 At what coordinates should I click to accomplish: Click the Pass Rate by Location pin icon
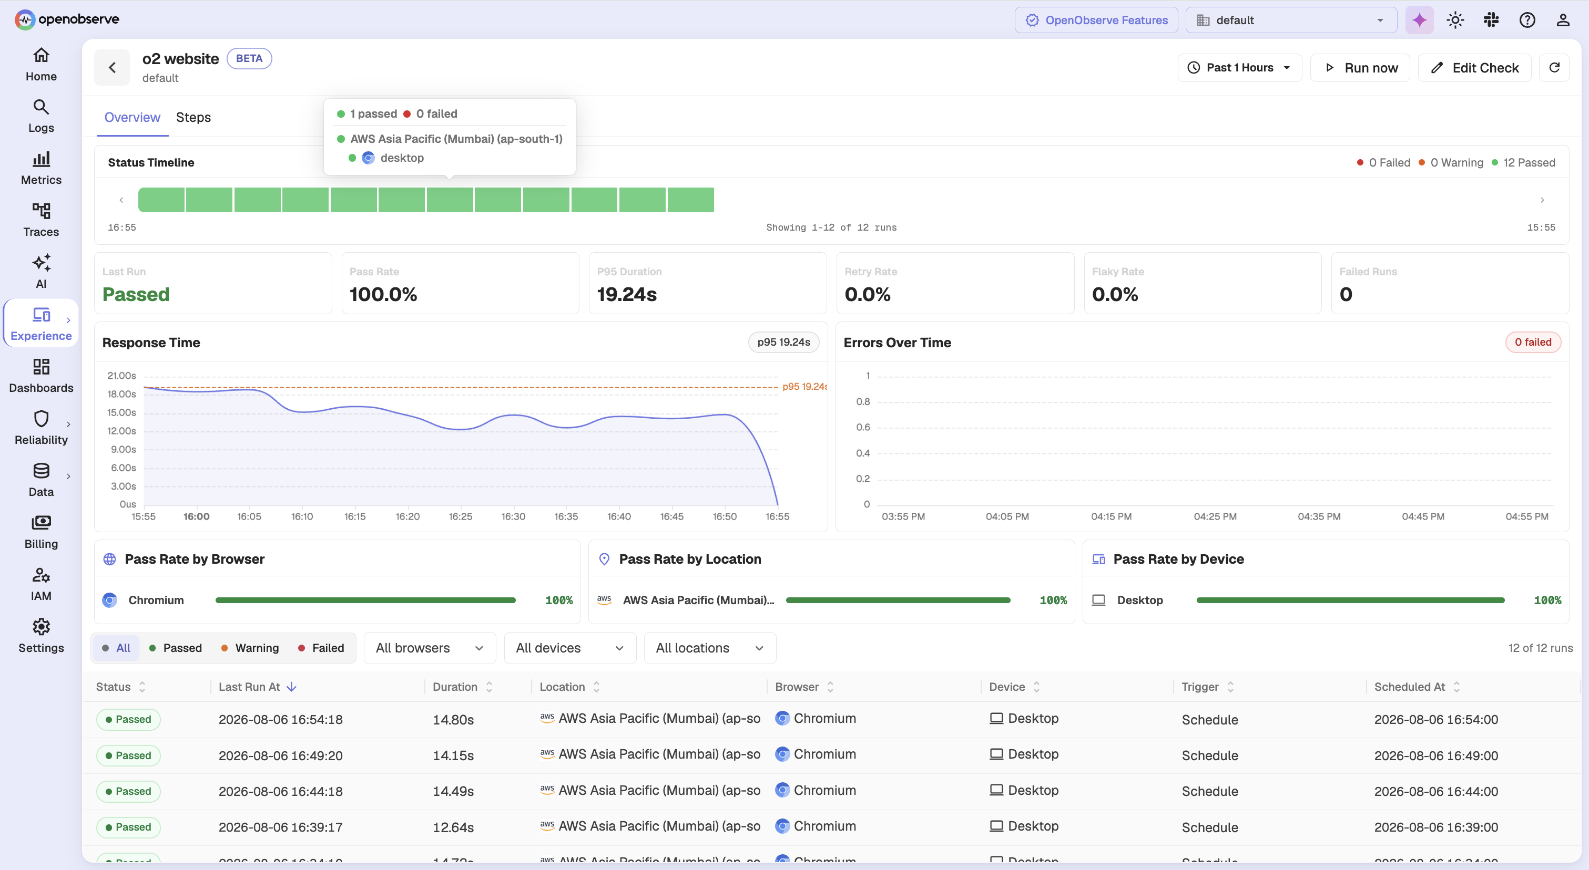click(x=605, y=559)
